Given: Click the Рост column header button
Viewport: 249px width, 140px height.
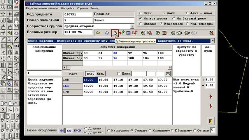Looking at the screenshot, I should 73,74.
